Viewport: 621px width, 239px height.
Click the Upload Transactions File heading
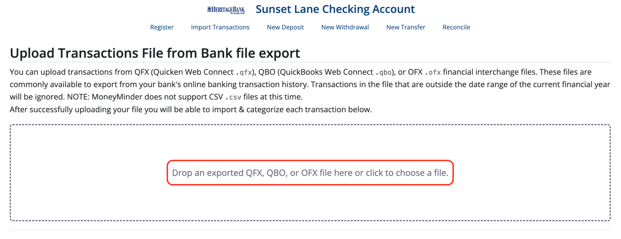[155, 53]
